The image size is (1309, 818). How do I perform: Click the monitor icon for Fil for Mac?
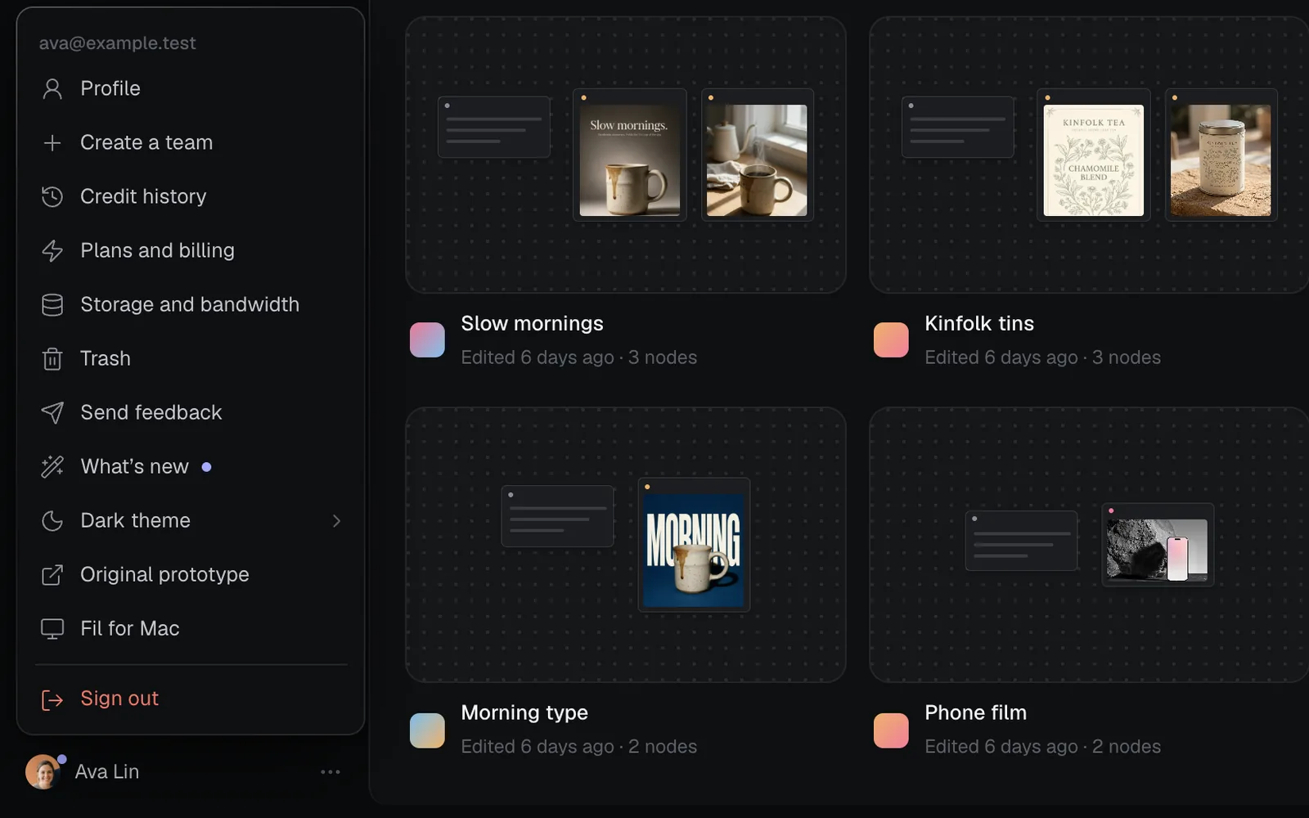[52, 628]
